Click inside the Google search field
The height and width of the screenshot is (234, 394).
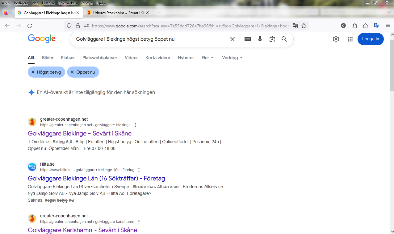tap(148, 39)
